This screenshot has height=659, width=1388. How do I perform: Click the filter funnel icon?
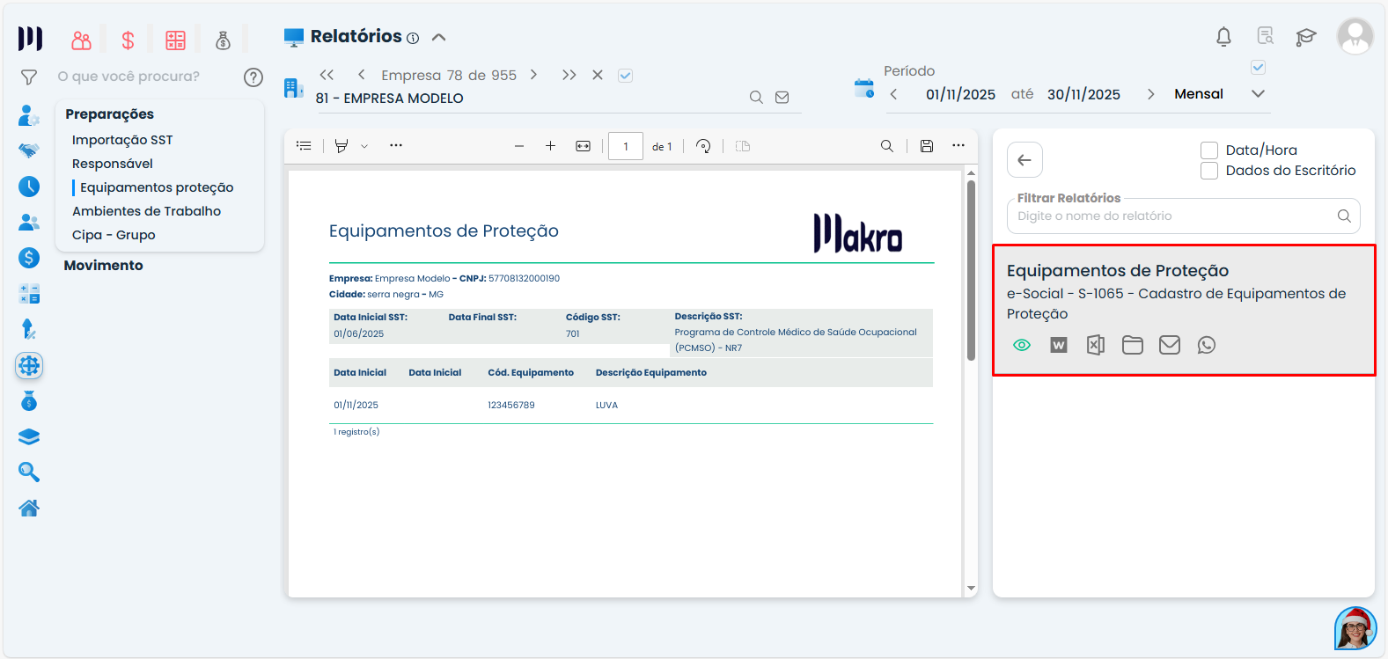pyautogui.click(x=29, y=77)
